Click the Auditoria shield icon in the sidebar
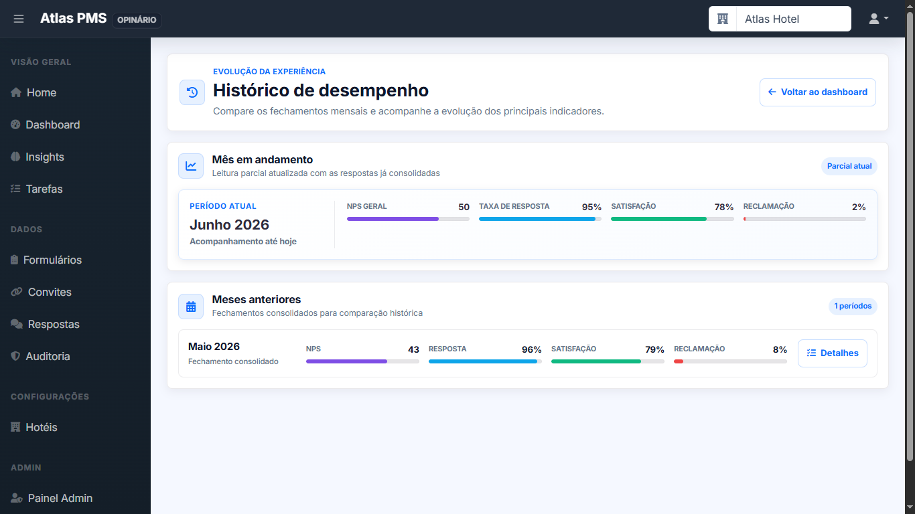This screenshot has width=915, height=514. click(x=16, y=356)
